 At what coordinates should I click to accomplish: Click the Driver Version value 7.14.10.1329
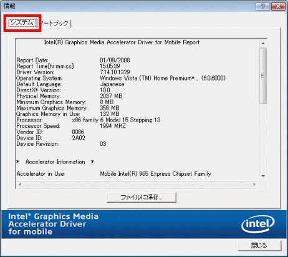(115, 72)
